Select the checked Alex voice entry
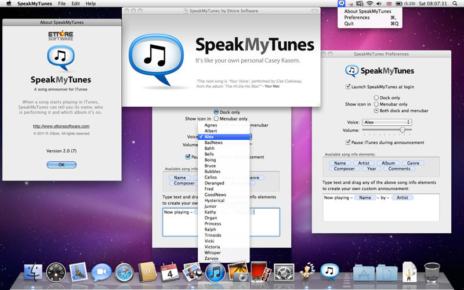The height and width of the screenshot is (290, 464). coord(224,137)
